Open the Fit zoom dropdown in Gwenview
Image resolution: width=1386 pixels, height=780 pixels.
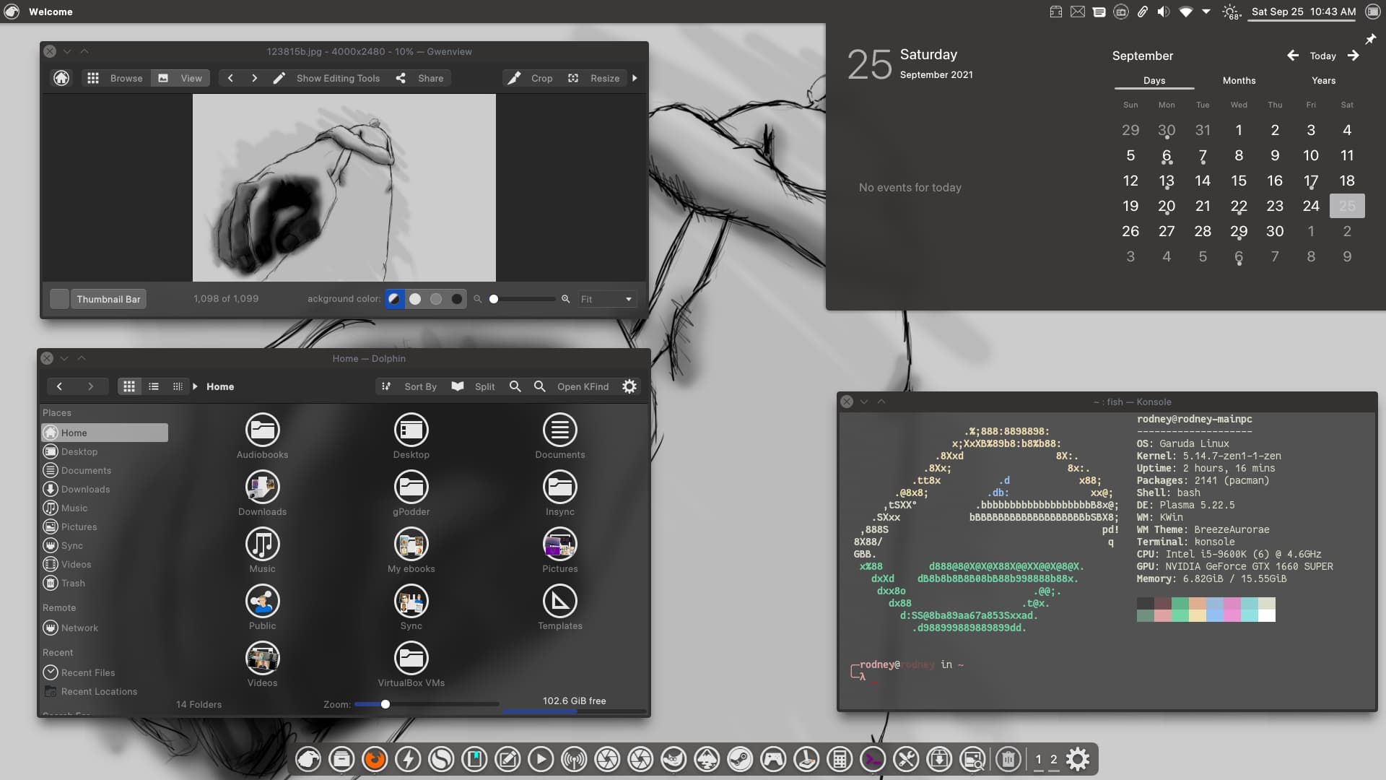click(628, 299)
